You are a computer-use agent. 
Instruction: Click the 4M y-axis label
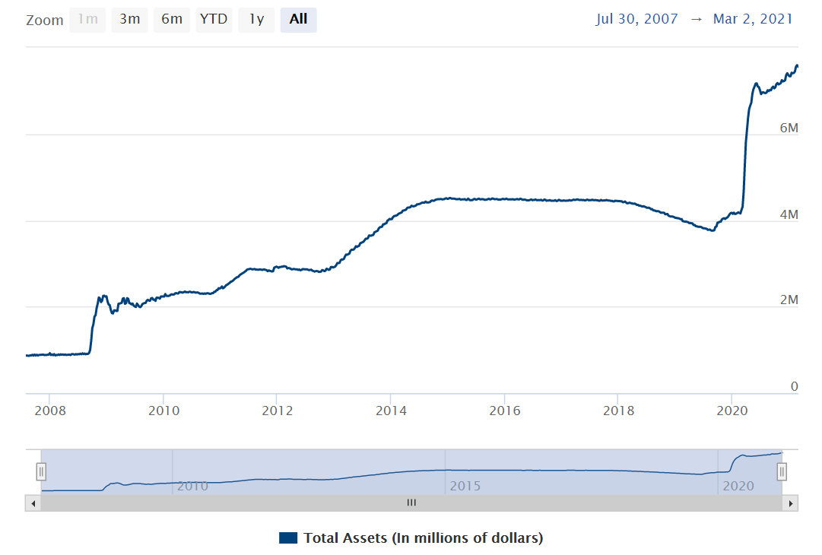coord(789,214)
